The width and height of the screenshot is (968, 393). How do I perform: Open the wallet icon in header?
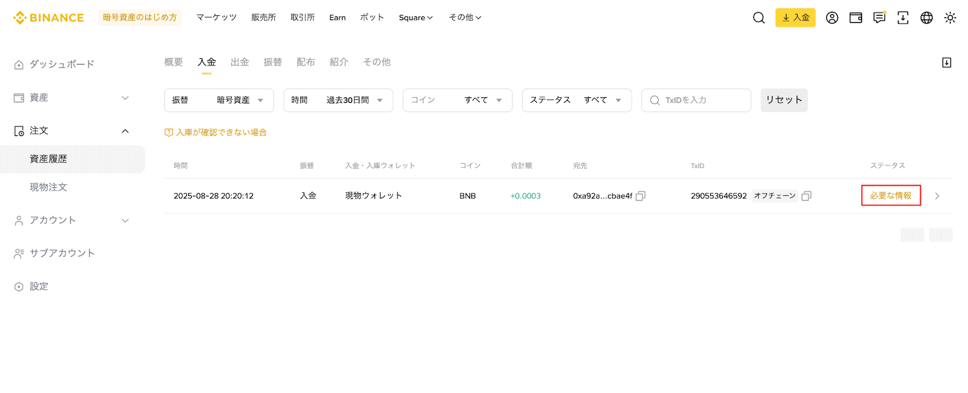pos(855,18)
